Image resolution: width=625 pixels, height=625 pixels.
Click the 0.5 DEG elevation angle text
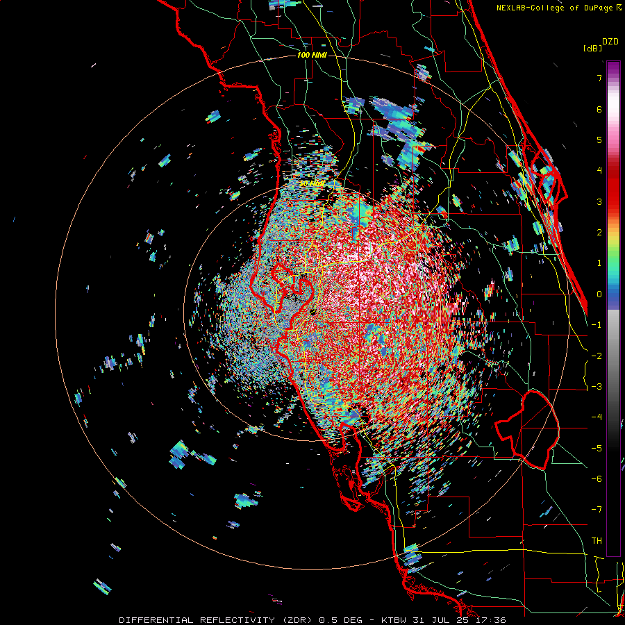point(341,620)
